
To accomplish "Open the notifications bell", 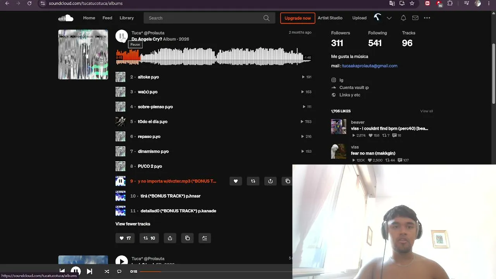I will pyautogui.click(x=403, y=18).
